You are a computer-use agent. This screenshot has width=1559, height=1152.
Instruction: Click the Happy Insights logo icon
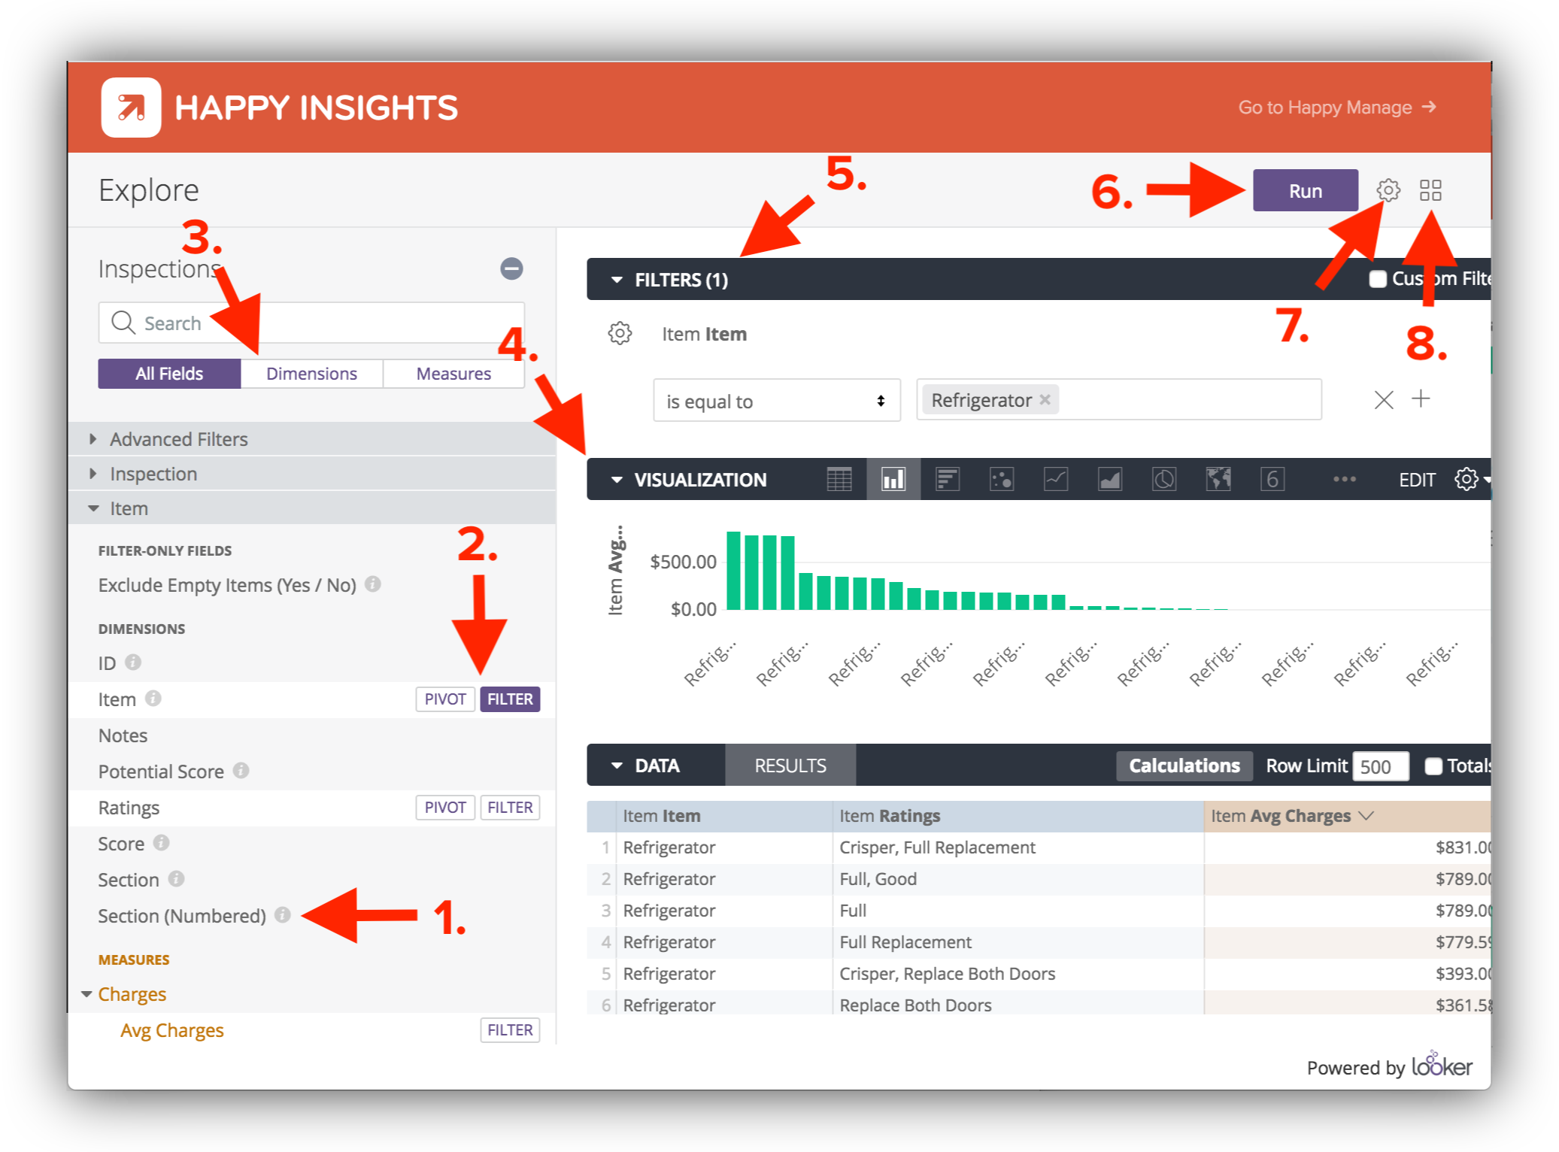click(x=131, y=108)
